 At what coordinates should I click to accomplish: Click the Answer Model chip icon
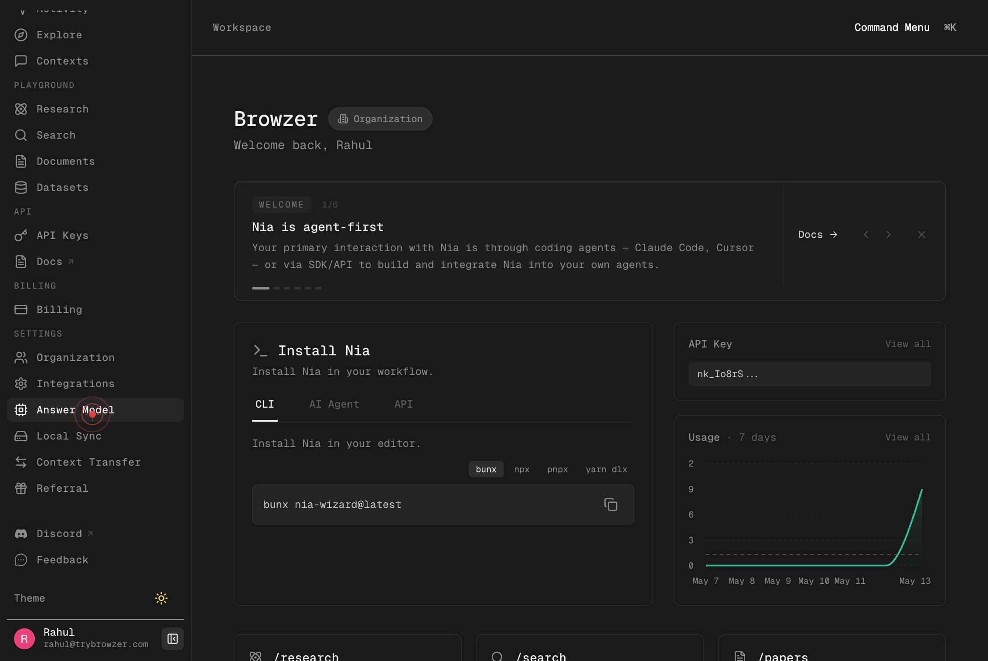point(21,410)
